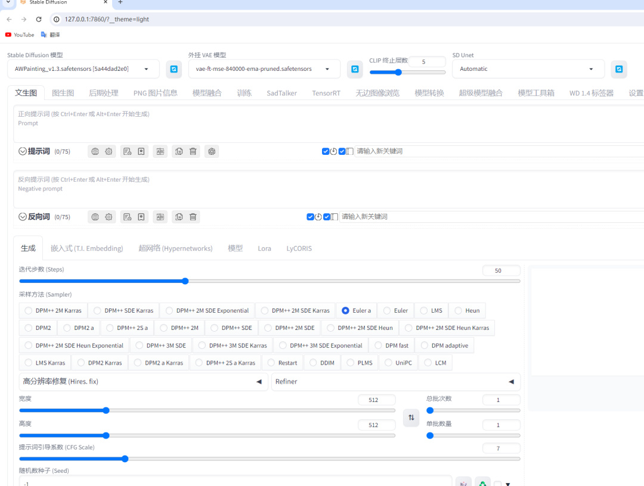Click the AB translate icon in 提示词 toolbar
This screenshot has width=644, height=486.
(x=160, y=151)
